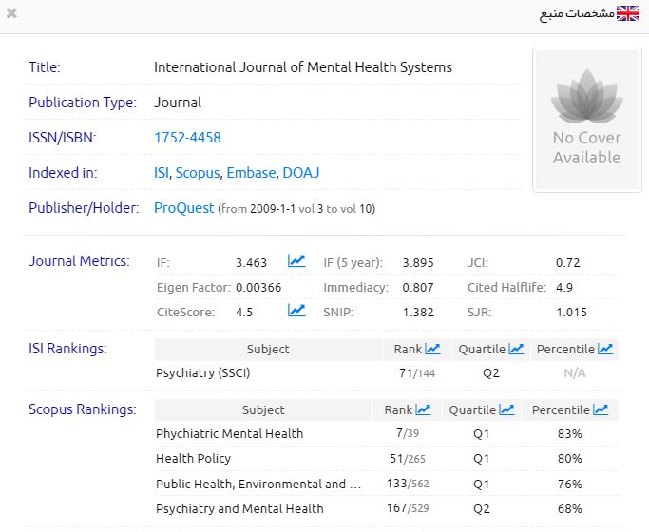Open the ProQuest publisher link

point(183,208)
